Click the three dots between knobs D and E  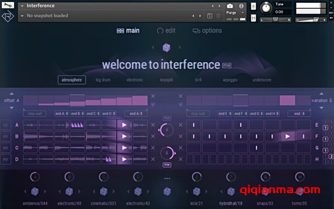[x=167, y=178]
